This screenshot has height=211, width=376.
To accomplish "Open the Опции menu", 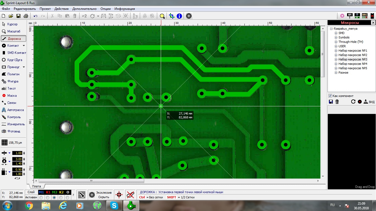I will click(x=105, y=9).
